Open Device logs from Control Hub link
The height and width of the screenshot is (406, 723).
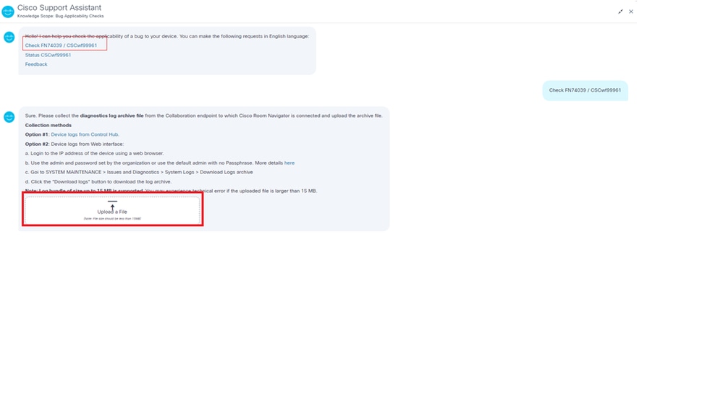85,135
